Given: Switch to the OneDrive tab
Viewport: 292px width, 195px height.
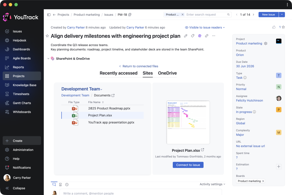Looking at the screenshot, I should [x=167, y=73].
